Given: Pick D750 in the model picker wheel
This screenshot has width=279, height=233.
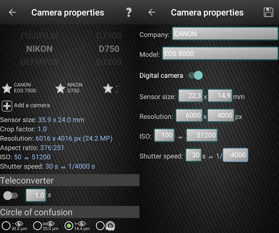Looking at the screenshot, I should [109, 49].
